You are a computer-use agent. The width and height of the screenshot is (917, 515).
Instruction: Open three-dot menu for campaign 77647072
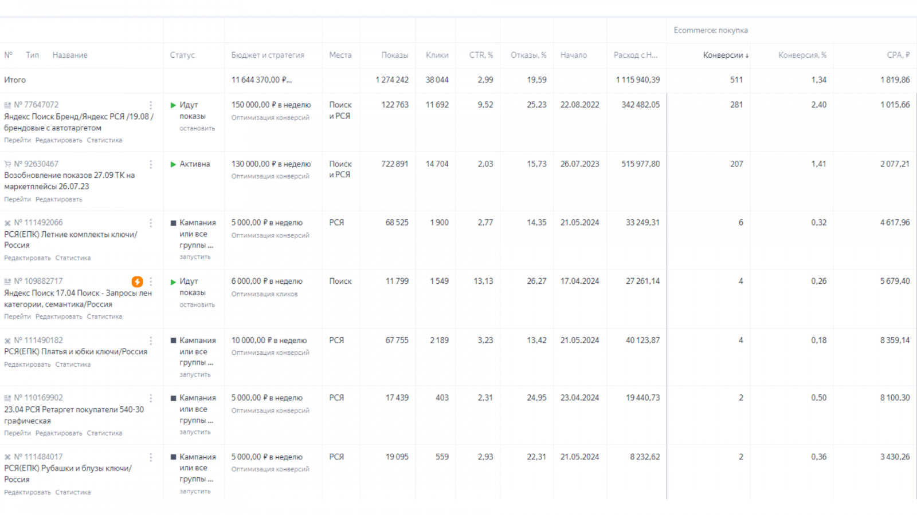[151, 105]
